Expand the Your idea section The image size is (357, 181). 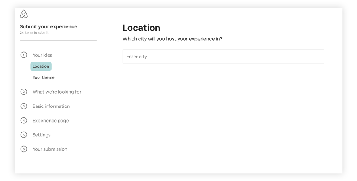click(42, 55)
